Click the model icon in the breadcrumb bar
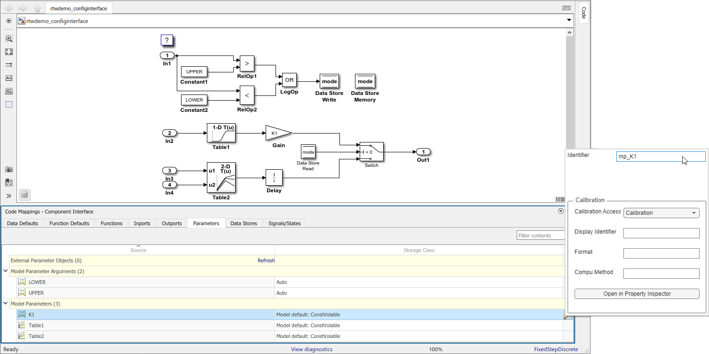 click(x=22, y=21)
